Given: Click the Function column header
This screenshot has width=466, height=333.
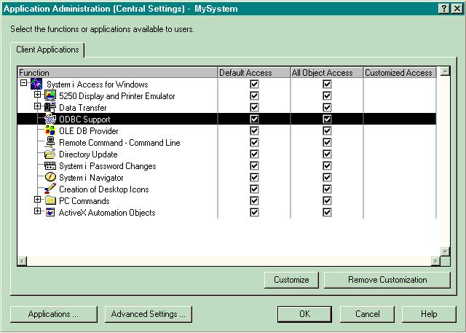Looking at the screenshot, I should point(118,73).
